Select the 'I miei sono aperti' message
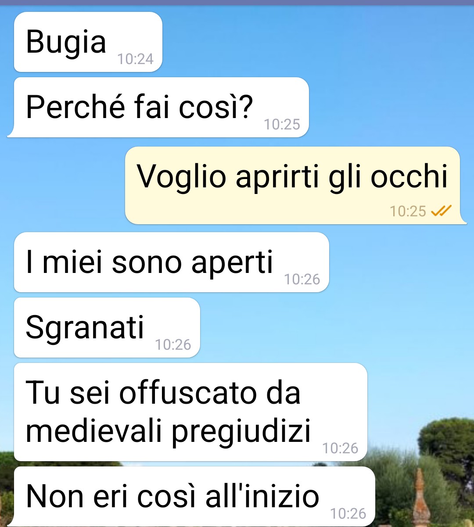This screenshot has width=474, height=527. click(172, 262)
